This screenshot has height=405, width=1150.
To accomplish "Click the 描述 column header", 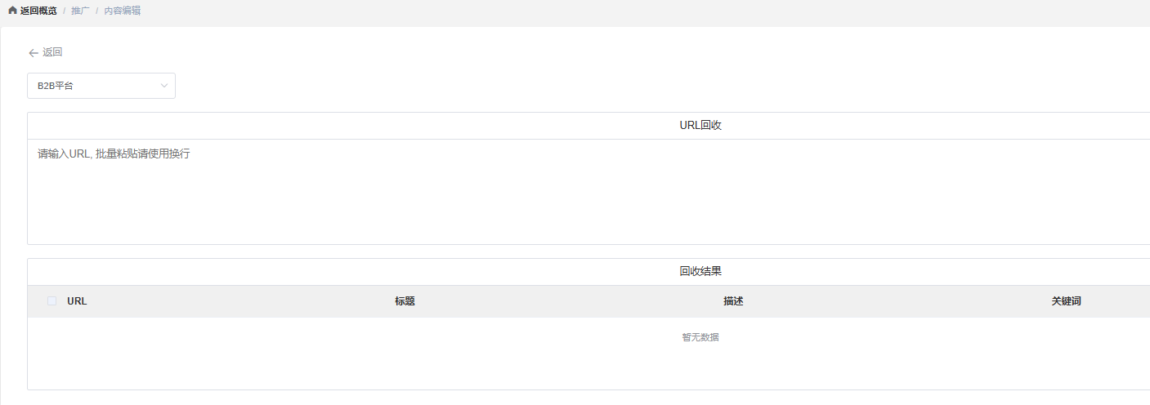I will pos(733,301).
